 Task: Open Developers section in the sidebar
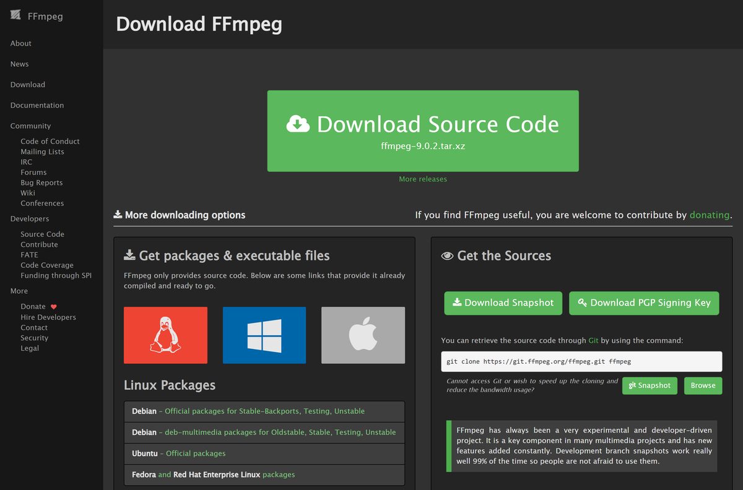pos(30,218)
